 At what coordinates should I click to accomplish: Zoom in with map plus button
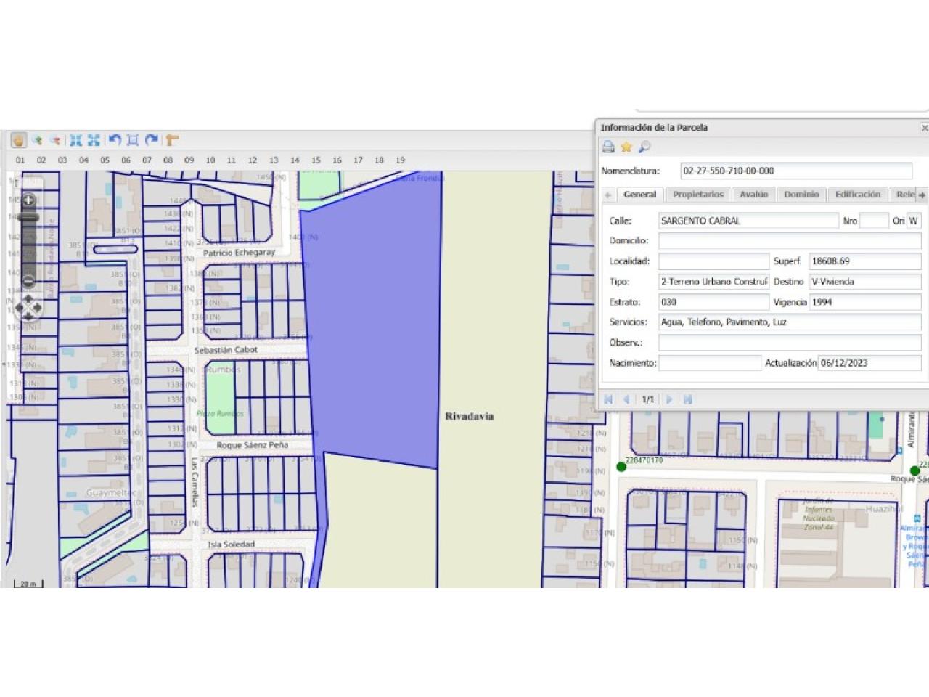pyautogui.click(x=29, y=200)
